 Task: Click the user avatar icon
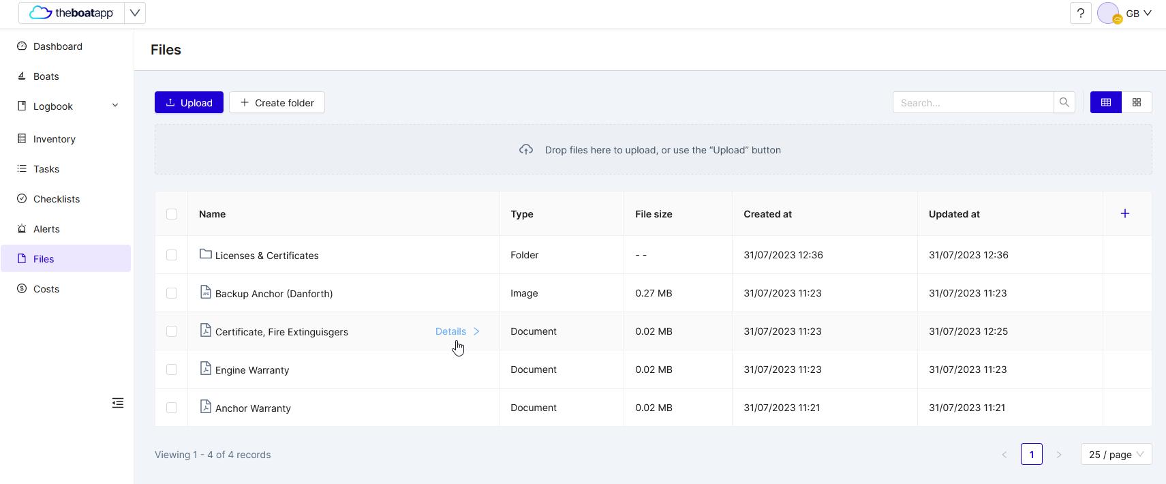click(1109, 13)
